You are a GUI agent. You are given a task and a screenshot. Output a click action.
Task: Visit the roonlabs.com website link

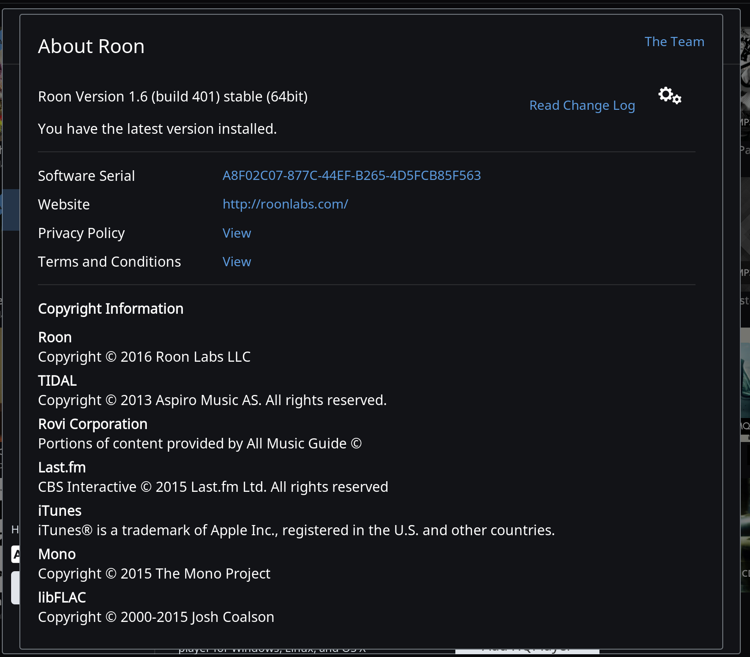point(285,204)
